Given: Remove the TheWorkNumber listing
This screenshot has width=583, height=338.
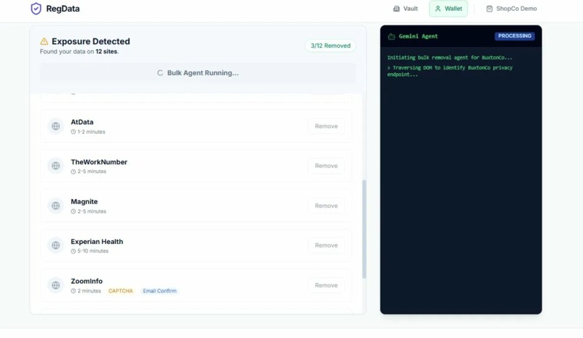Looking at the screenshot, I should (326, 166).
